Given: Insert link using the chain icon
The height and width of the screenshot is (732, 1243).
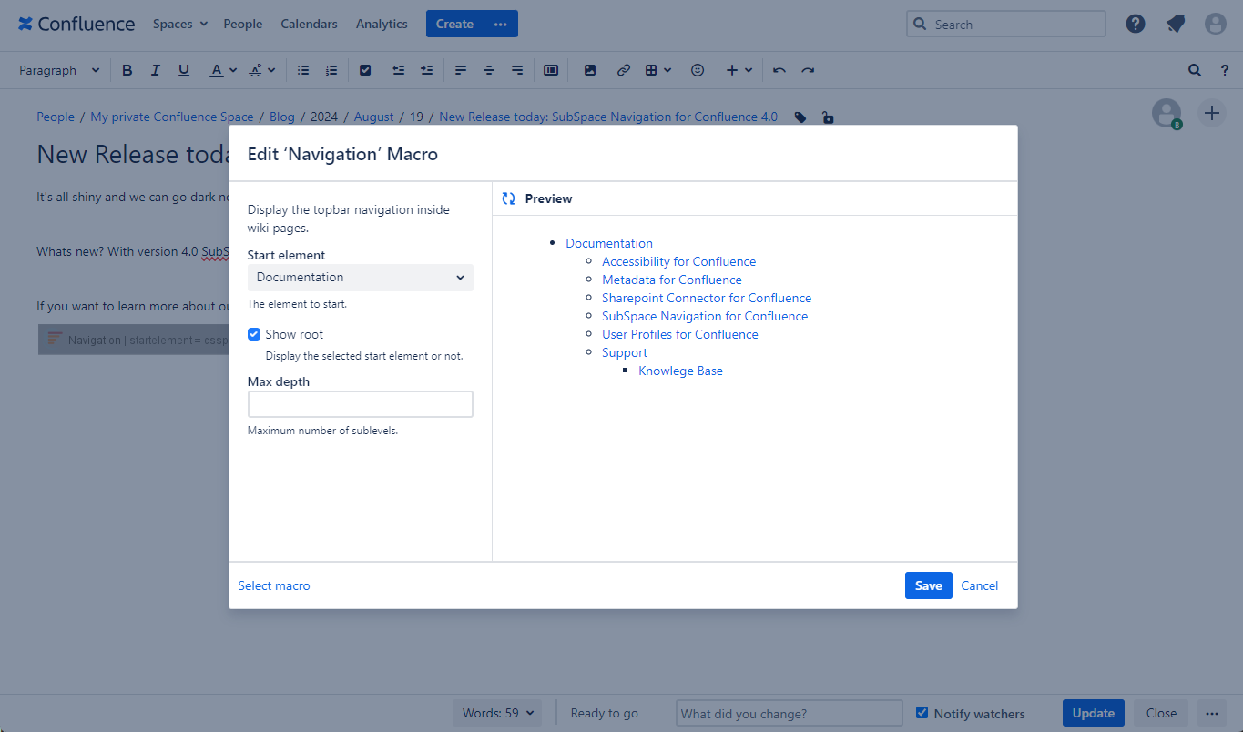Looking at the screenshot, I should (624, 70).
